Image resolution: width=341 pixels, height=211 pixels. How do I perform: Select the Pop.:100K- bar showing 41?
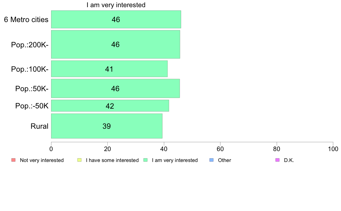pyautogui.click(x=109, y=69)
